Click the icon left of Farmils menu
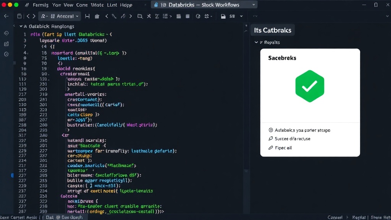 pyautogui.click(x=27, y=5)
